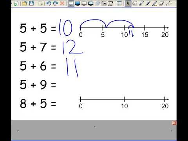Select the '5 + 6 =' equation text
This screenshot has width=188, height=141.
[38, 66]
